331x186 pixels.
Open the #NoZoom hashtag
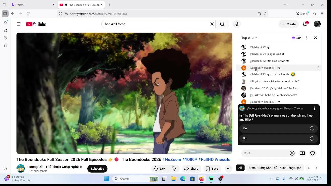tap(172, 160)
